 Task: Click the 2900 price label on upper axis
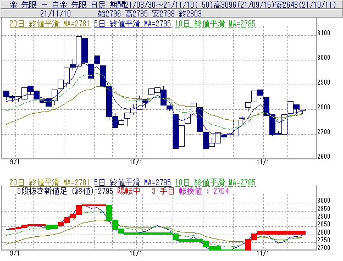tap(324, 82)
